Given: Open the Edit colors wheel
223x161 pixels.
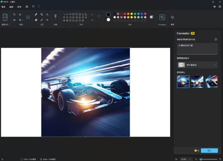Looking at the screenshot, I should pos(151,17).
